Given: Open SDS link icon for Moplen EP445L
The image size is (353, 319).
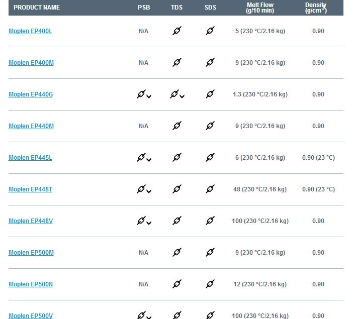Looking at the screenshot, I should pos(210,157).
